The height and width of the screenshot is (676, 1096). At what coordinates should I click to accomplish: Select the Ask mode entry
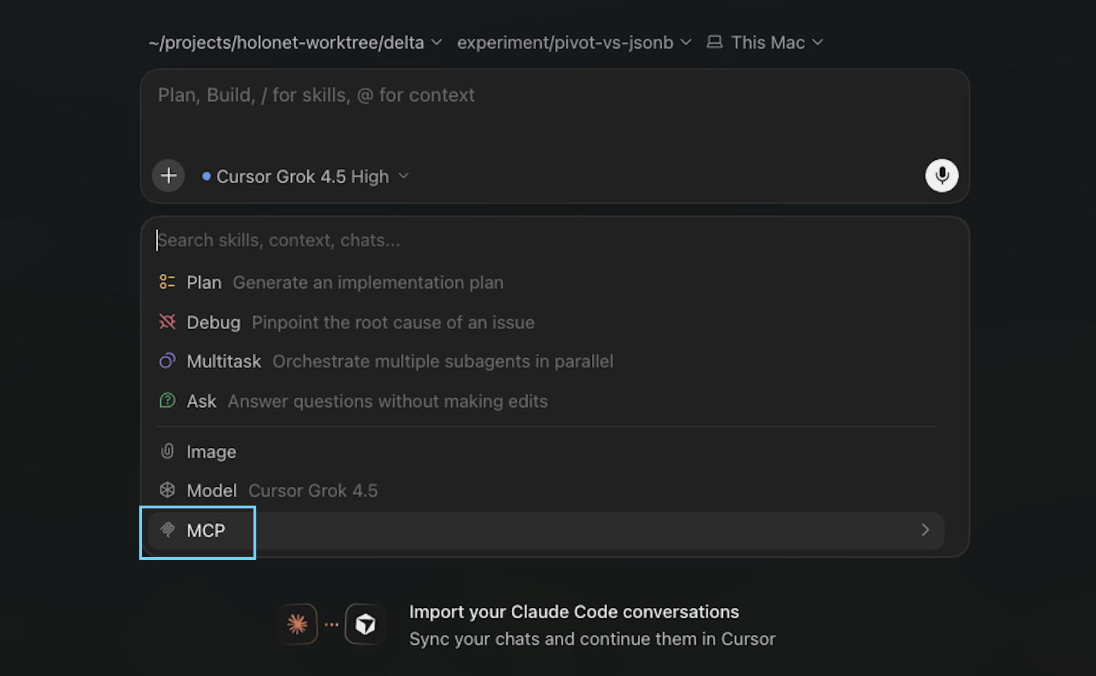pos(546,401)
